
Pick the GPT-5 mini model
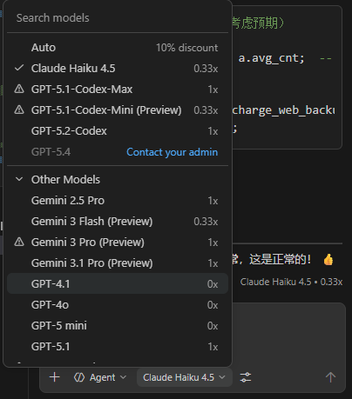pyautogui.click(x=118, y=326)
